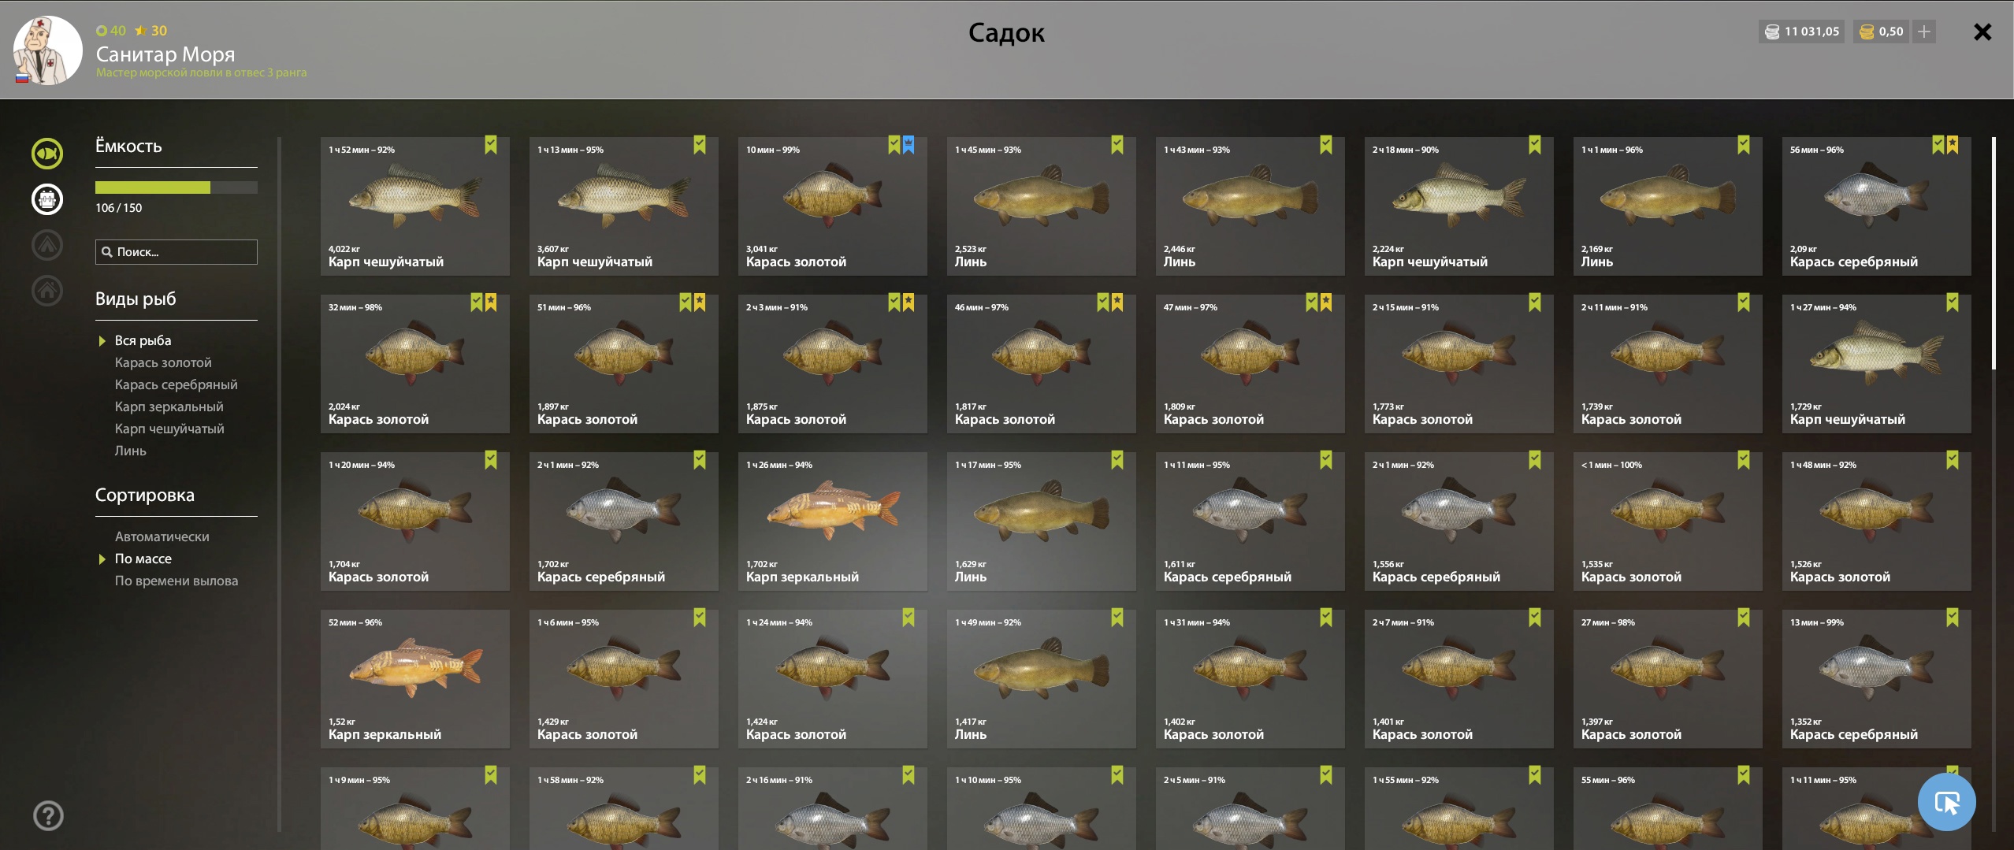The width and height of the screenshot is (2014, 850).
Task: Sort fish automatically via Автоматически
Action: (x=162, y=536)
